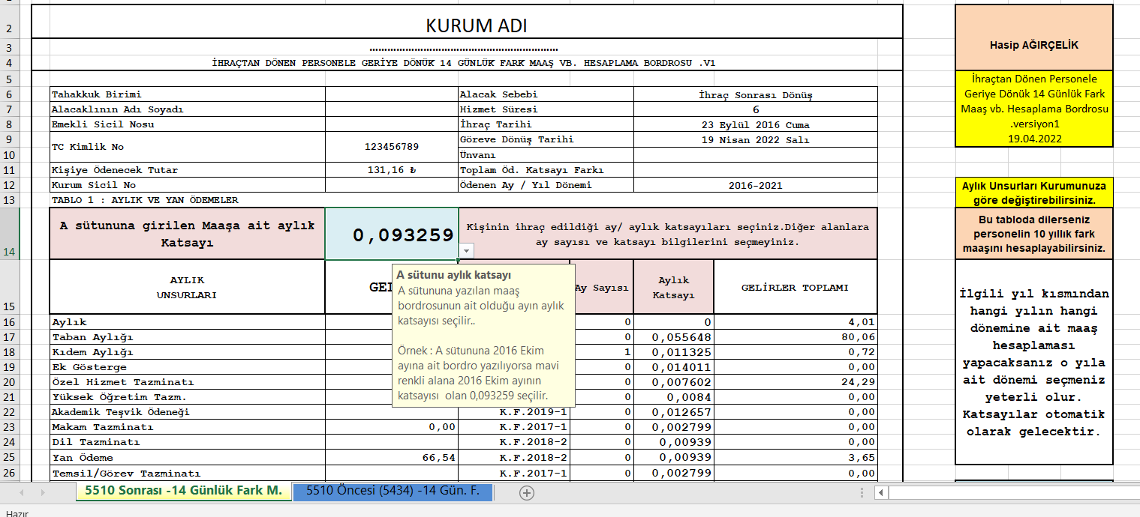Switch to the 5510 Öncesi (5434) sheet tab

tap(393, 492)
